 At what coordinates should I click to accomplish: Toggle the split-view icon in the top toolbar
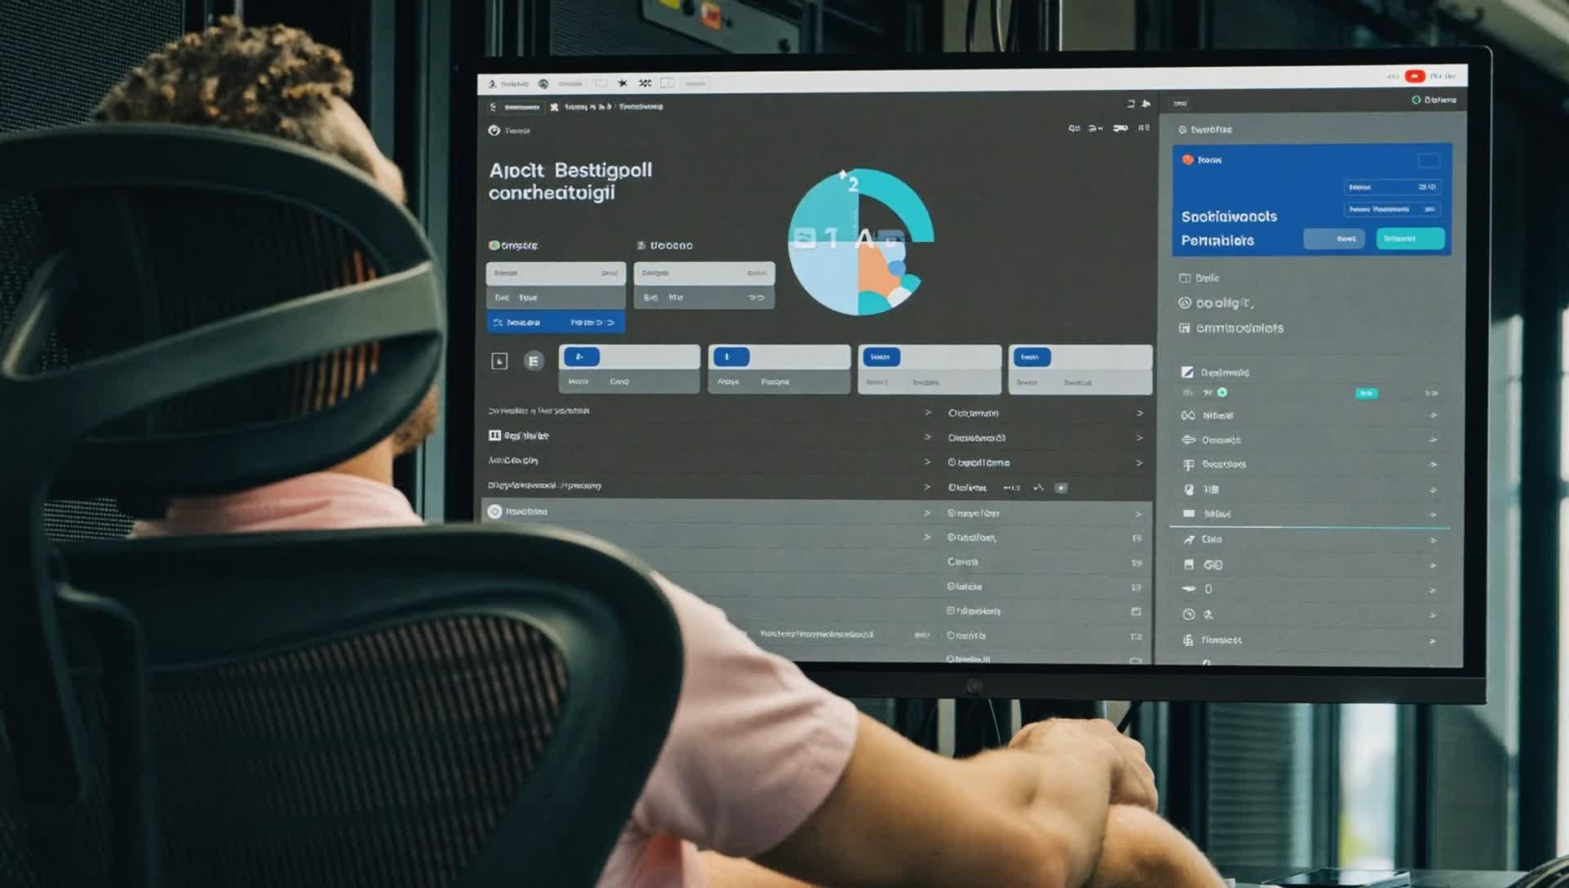667,83
